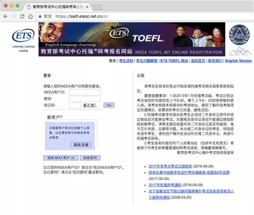Focus the NEEA用户ID input field
This screenshot has height=215, width=254.
coord(85,92)
